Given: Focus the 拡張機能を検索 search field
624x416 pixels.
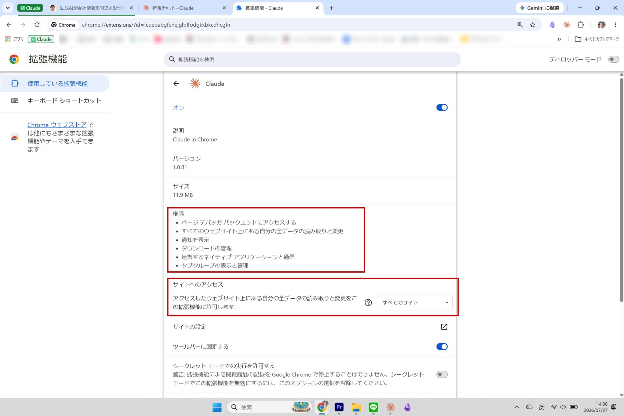Looking at the screenshot, I should pos(312,59).
